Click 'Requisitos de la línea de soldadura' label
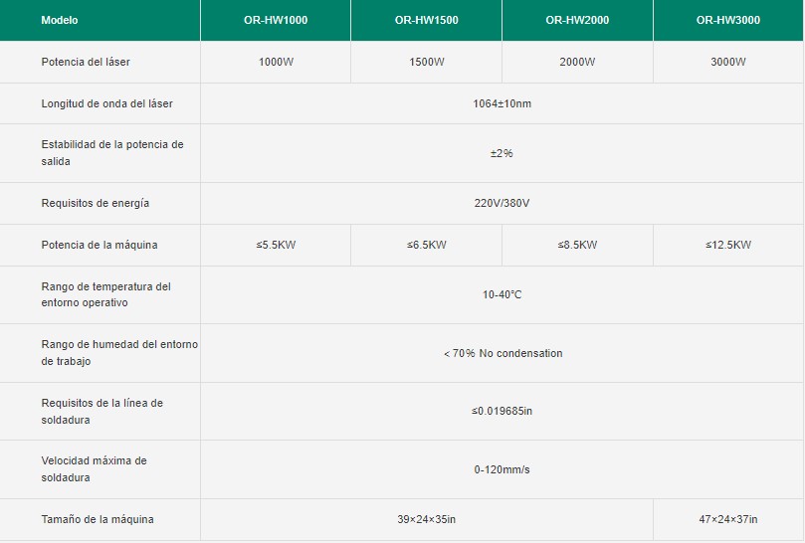The width and height of the screenshot is (805, 543). pyautogui.click(x=101, y=411)
